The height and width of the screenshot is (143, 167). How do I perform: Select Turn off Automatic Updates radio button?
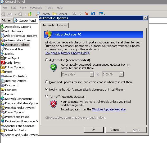coord(46,96)
